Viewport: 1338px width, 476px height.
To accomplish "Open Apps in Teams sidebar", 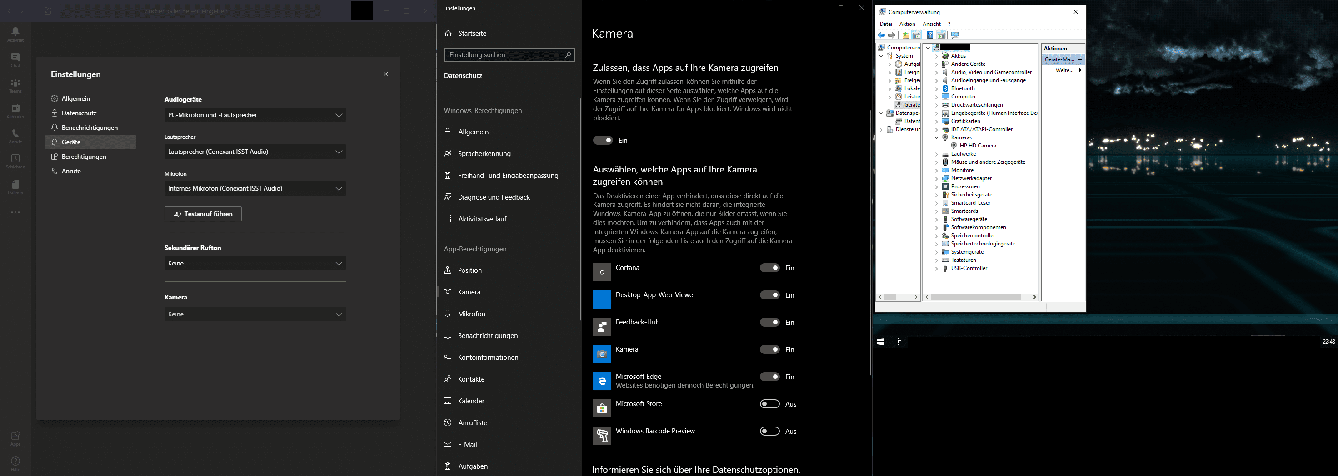I will click(x=15, y=439).
